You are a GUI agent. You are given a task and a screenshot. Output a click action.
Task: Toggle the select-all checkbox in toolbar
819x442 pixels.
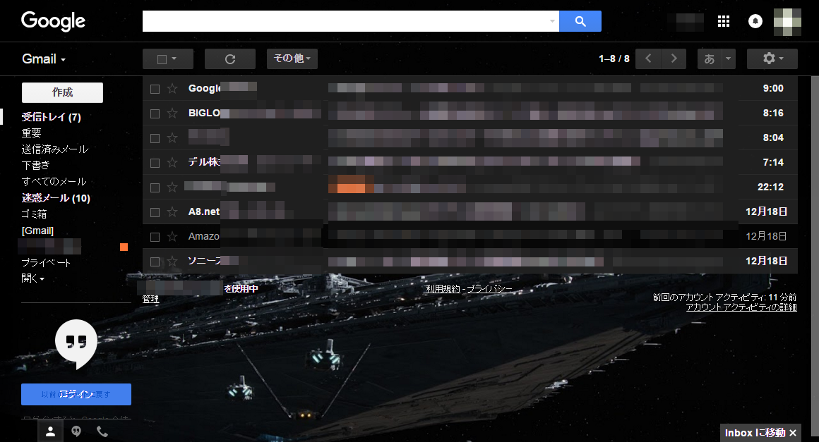click(x=162, y=59)
